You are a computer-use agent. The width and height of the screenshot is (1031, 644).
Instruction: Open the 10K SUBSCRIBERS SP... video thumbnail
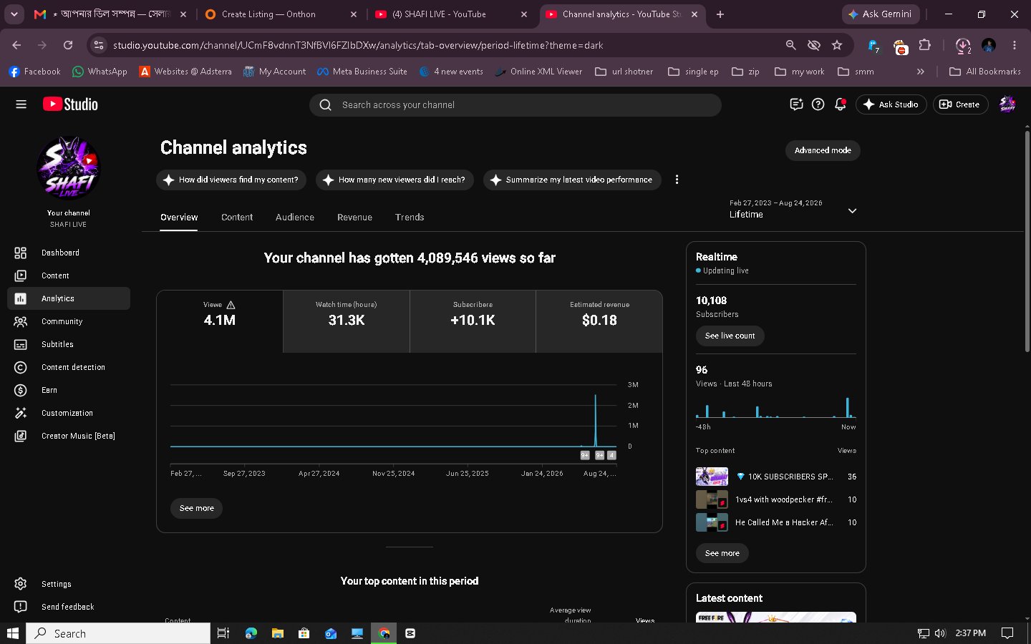click(712, 477)
